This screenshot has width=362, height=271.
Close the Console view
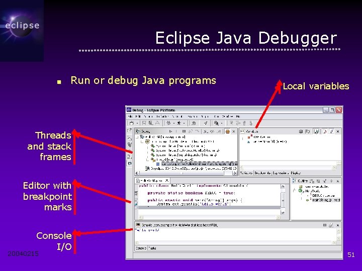click(x=338, y=225)
